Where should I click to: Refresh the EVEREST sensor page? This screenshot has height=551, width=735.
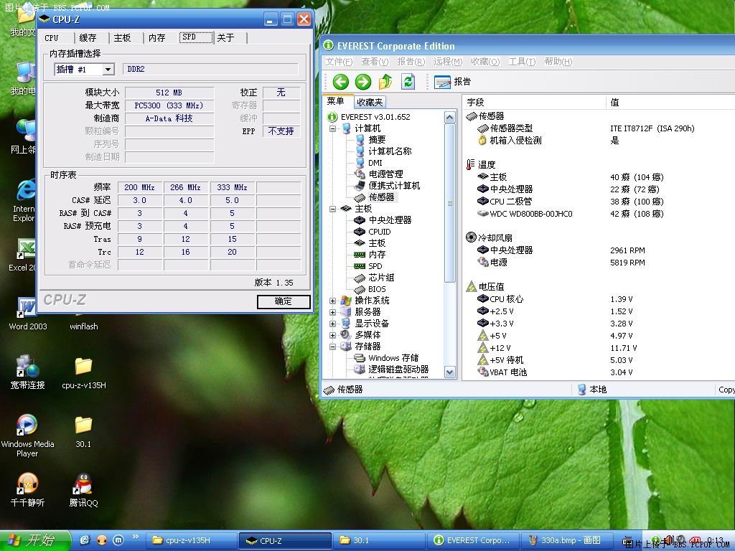pyautogui.click(x=408, y=82)
